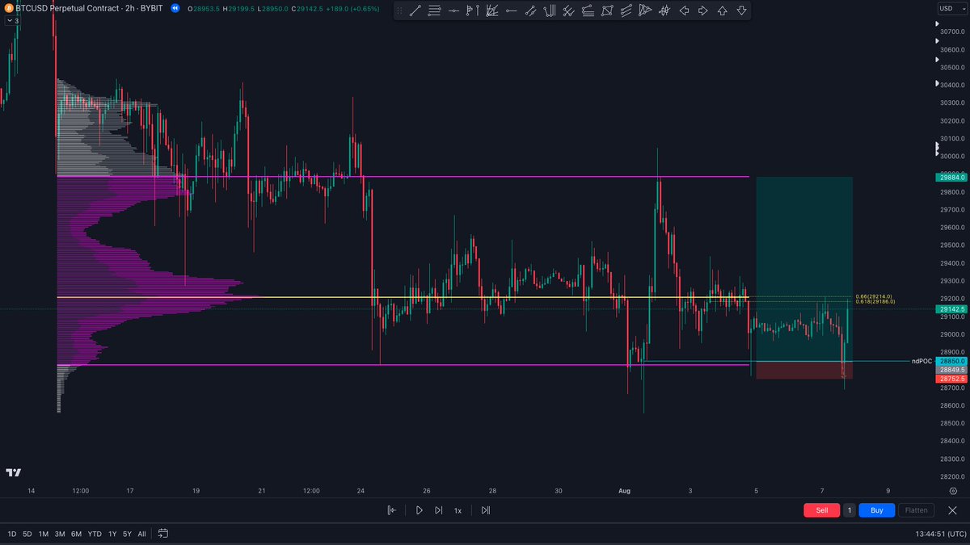
Task: Set range to 3M
Action: tap(60, 534)
